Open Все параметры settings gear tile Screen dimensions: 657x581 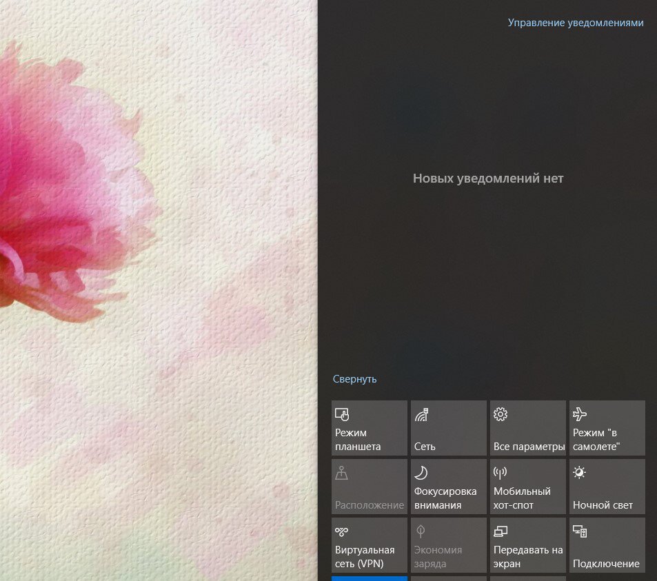(528, 428)
